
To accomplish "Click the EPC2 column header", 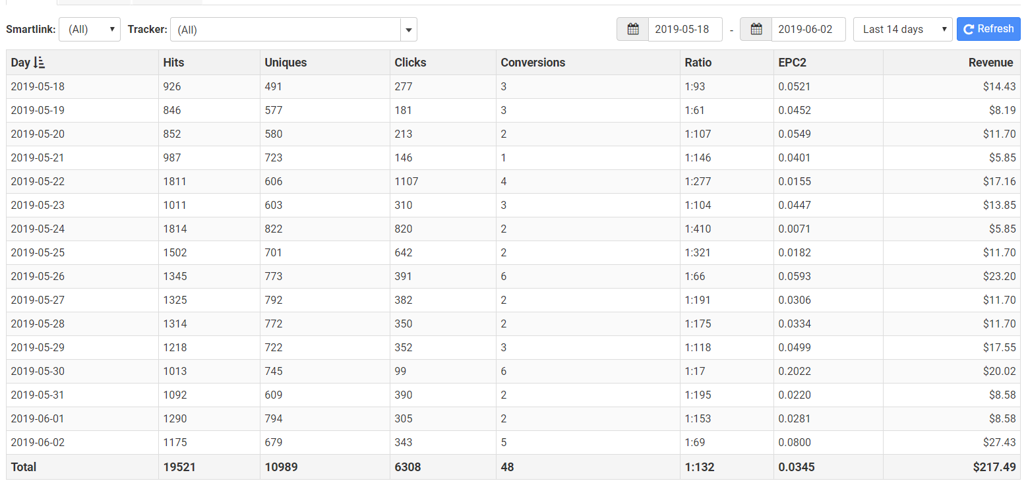I will 792,63.
